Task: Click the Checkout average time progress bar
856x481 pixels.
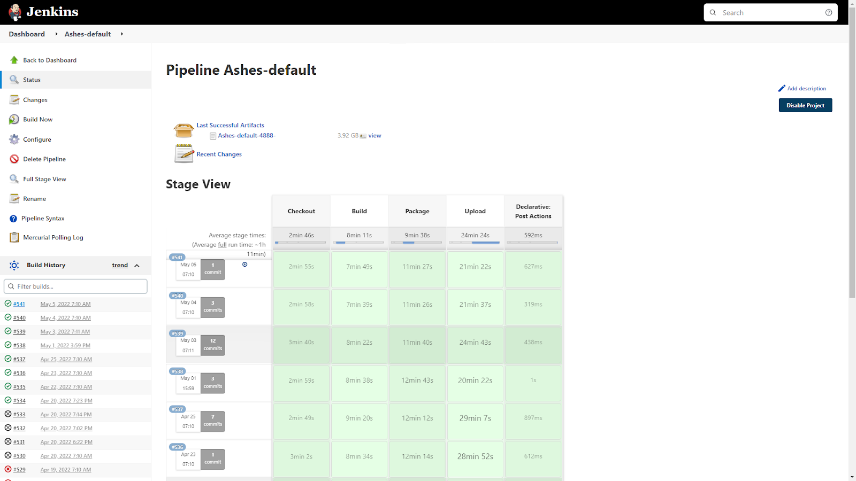Action: click(301, 243)
